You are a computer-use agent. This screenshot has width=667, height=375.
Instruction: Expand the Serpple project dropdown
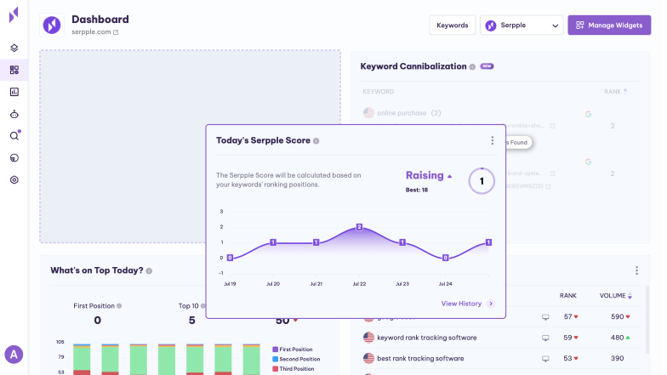tap(522, 26)
